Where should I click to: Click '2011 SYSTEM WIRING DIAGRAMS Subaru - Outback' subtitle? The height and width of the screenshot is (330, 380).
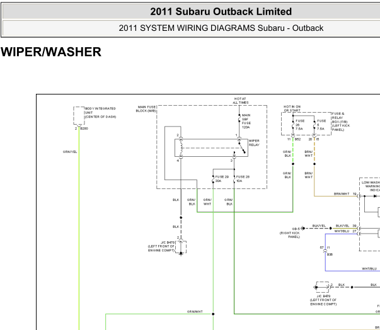tap(221, 28)
